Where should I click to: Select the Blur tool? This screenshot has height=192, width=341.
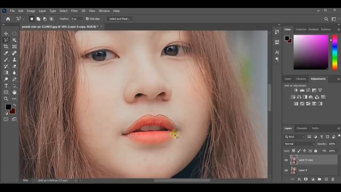click(x=14, y=73)
